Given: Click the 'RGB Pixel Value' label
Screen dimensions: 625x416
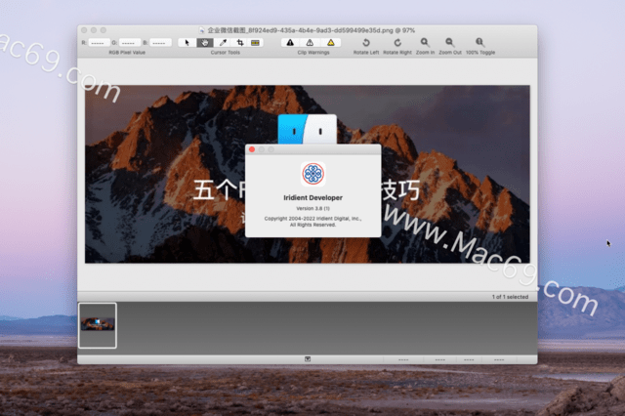Looking at the screenshot, I should (x=127, y=52).
